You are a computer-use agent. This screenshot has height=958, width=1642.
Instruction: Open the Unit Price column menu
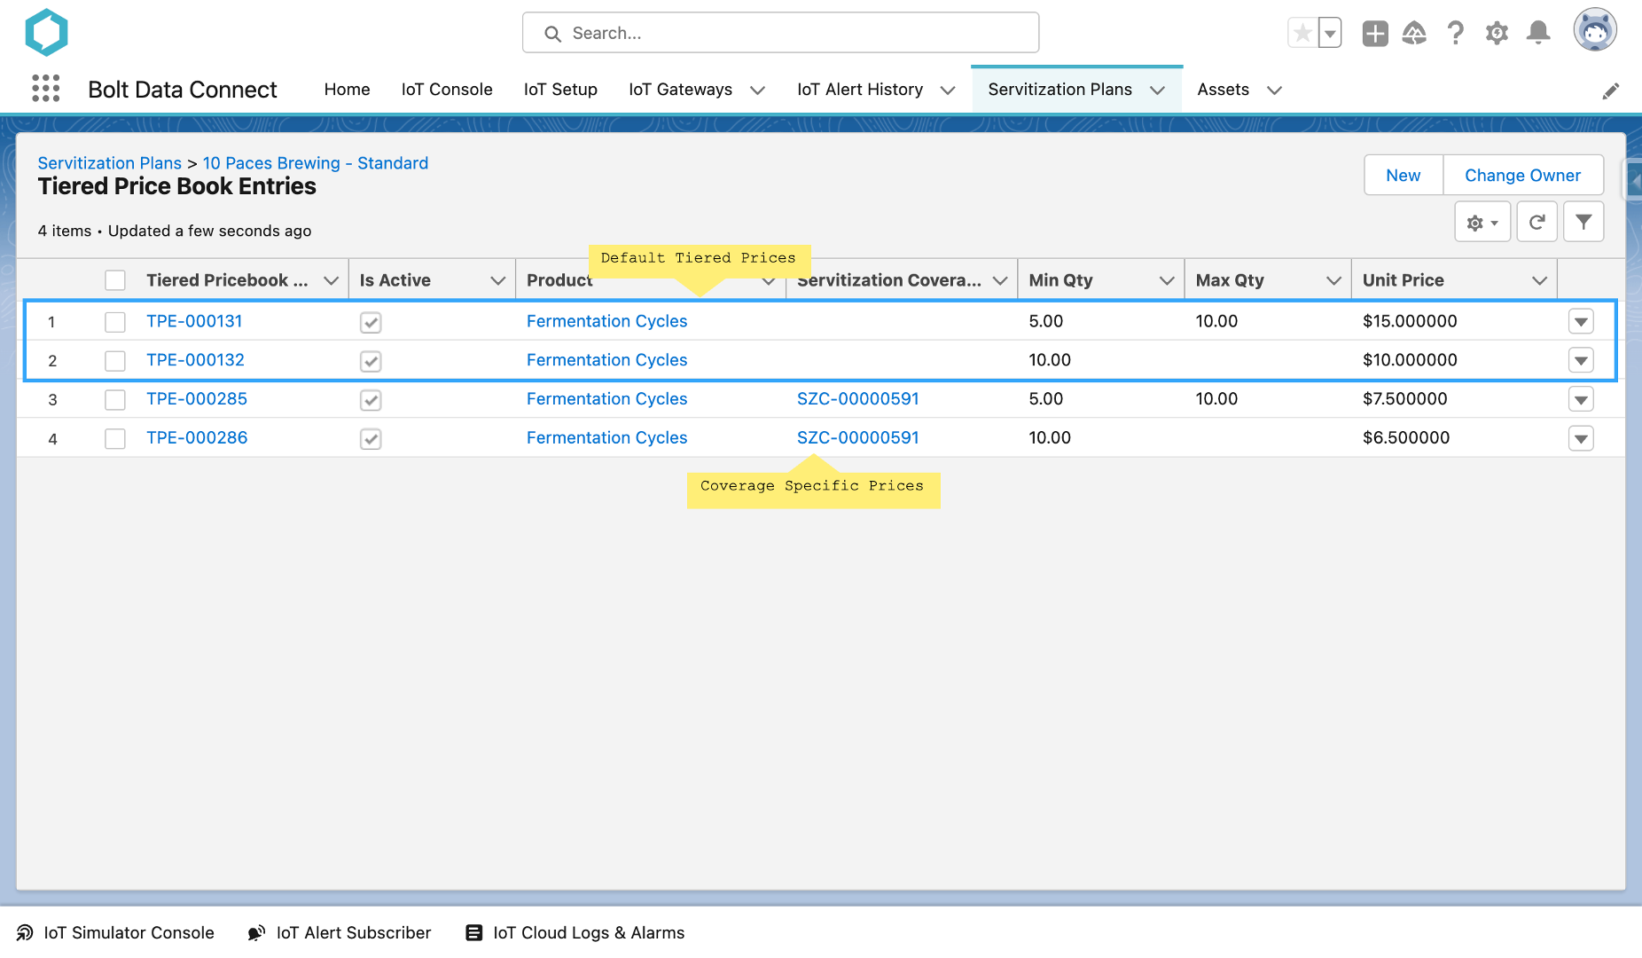click(x=1539, y=280)
